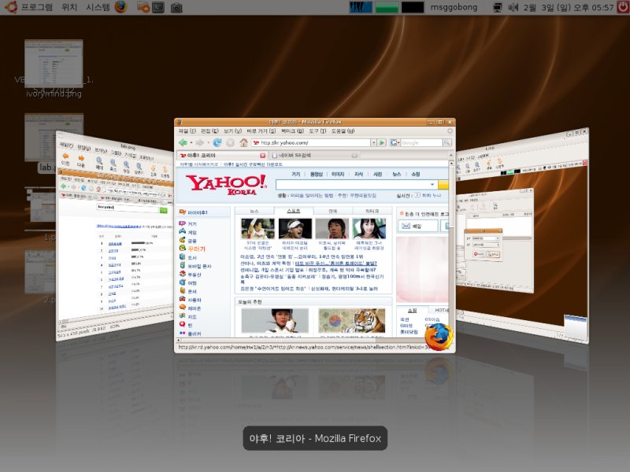Select the 뉴스 tab in the news panel
The width and height of the screenshot is (630, 472).
pos(254,211)
